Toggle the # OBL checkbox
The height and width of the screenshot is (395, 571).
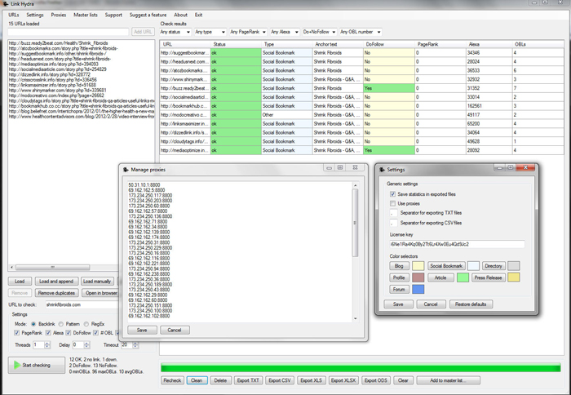tap(95, 333)
